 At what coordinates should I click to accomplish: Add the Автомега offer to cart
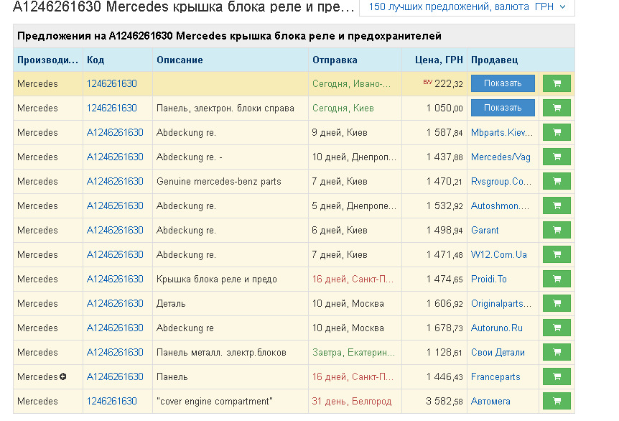pyautogui.click(x=557, y=402)
